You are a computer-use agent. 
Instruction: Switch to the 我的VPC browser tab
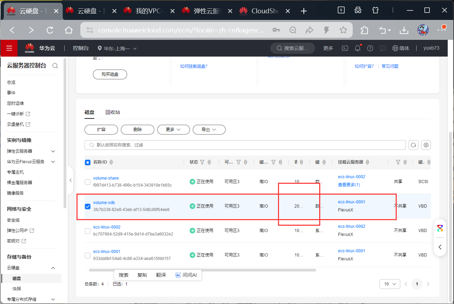click(x=149, y=11)
